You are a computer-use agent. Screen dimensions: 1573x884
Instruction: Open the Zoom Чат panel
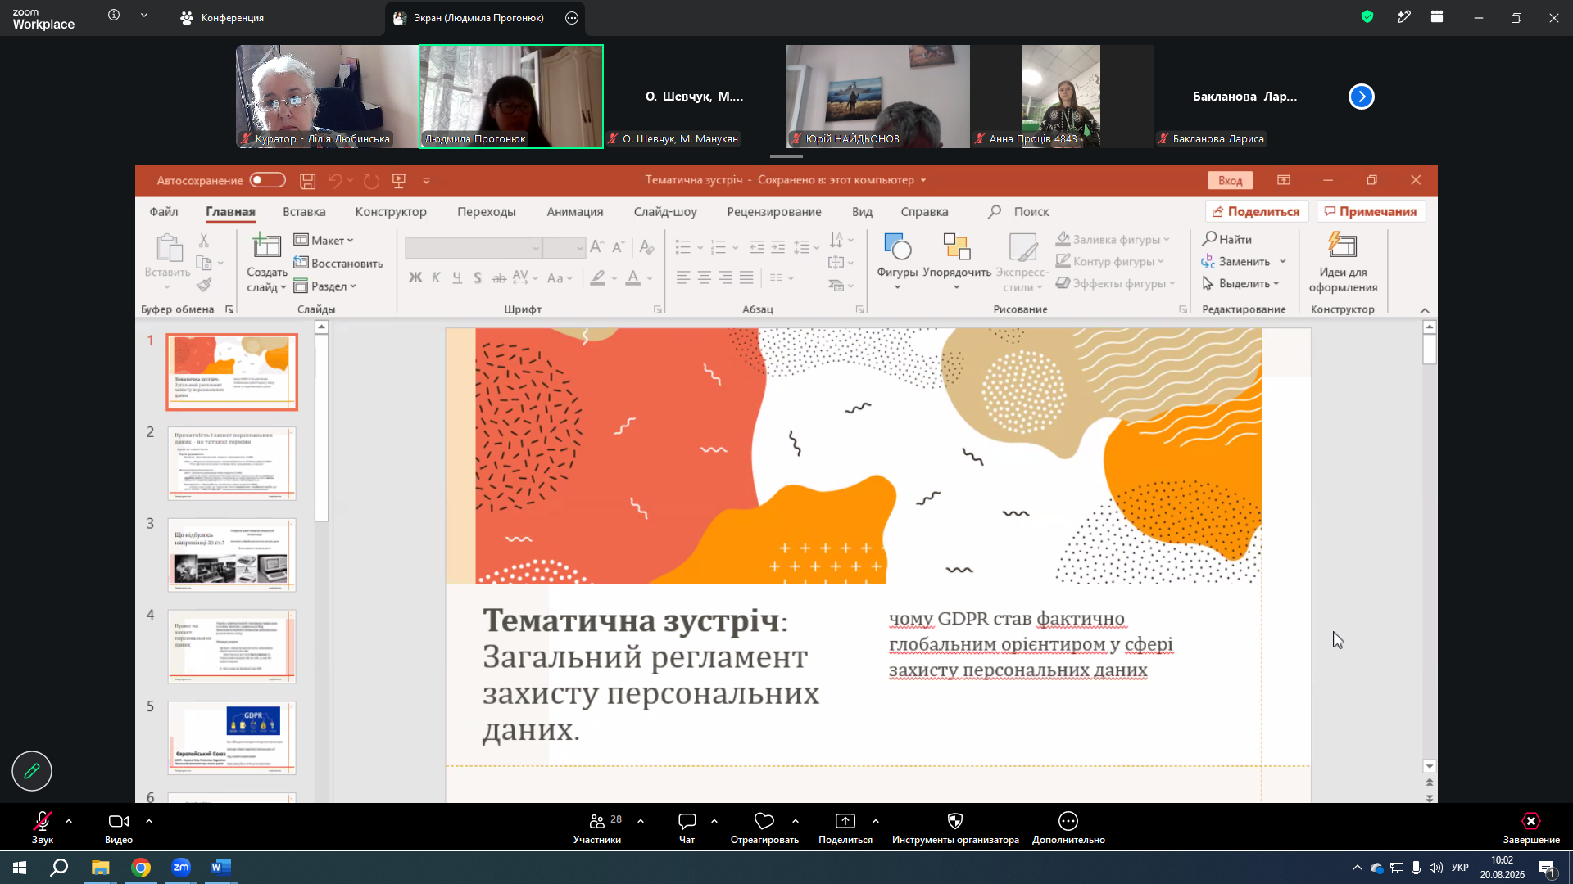click(687, 827)
